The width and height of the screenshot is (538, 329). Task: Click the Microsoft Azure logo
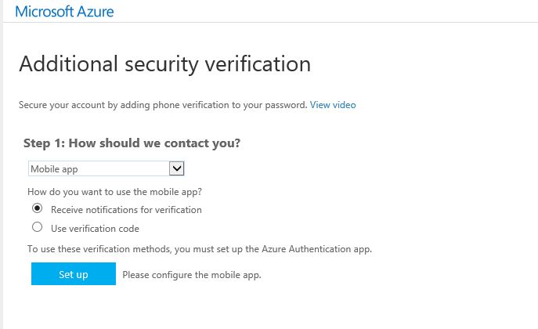point(63,11)
